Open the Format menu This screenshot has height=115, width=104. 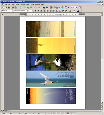point(23,5)
